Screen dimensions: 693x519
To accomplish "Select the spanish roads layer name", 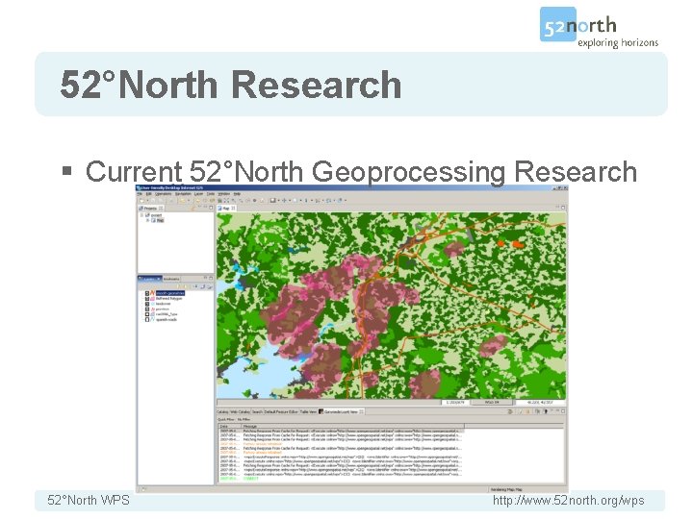I will [x=167, y=319].
